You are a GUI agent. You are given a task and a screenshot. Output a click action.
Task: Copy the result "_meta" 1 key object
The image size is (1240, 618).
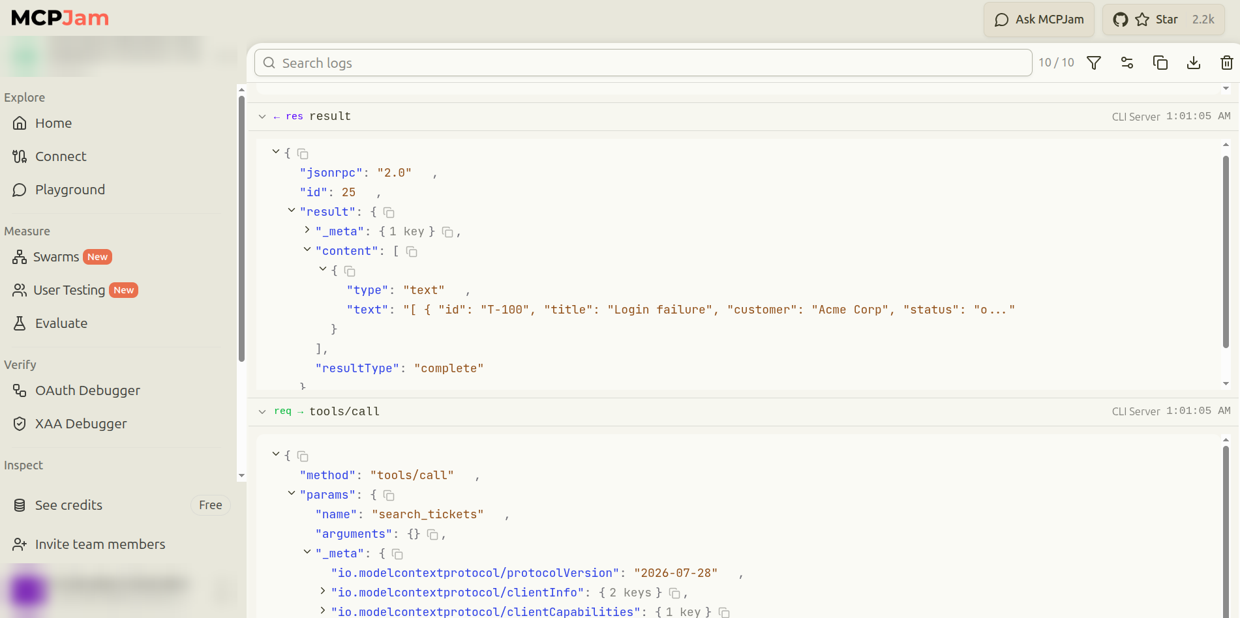447,232
